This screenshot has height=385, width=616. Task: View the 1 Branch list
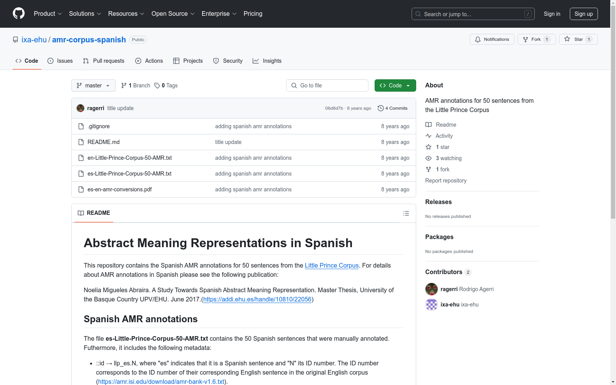[x=136, y=85]
